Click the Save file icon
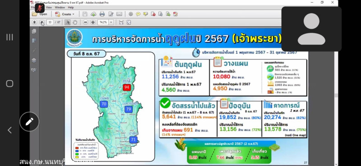This screenshot has height=166, width=361. 85,14
